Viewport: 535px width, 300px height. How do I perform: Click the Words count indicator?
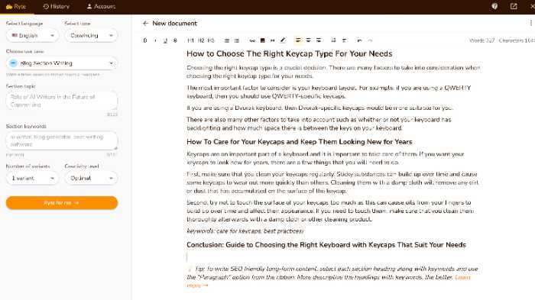coord(481,40)
